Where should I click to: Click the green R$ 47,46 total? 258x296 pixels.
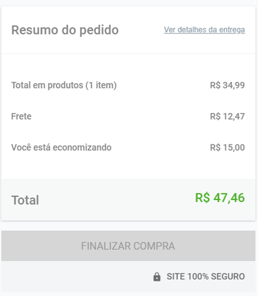pos(220,198)
